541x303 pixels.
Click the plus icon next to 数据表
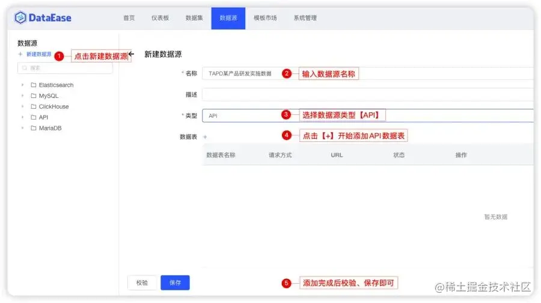(205, 137)
